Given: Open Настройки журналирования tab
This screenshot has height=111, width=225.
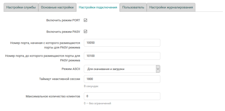Looking at the screenshot, I should pyautogui.click(x=171, y=7).
